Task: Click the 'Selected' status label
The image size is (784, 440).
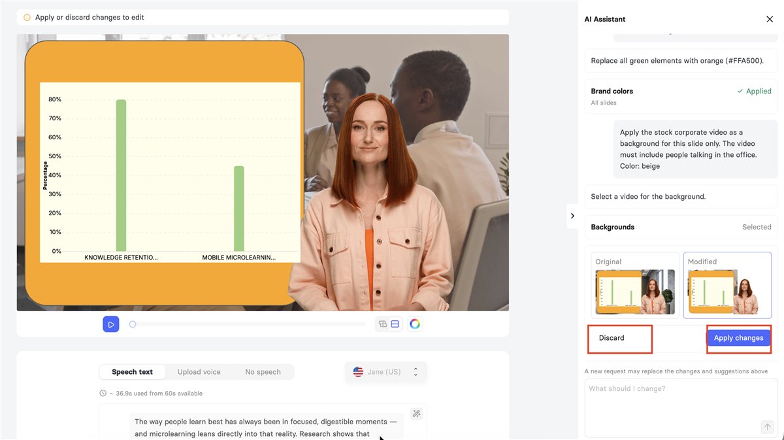Action: [757, 227]
